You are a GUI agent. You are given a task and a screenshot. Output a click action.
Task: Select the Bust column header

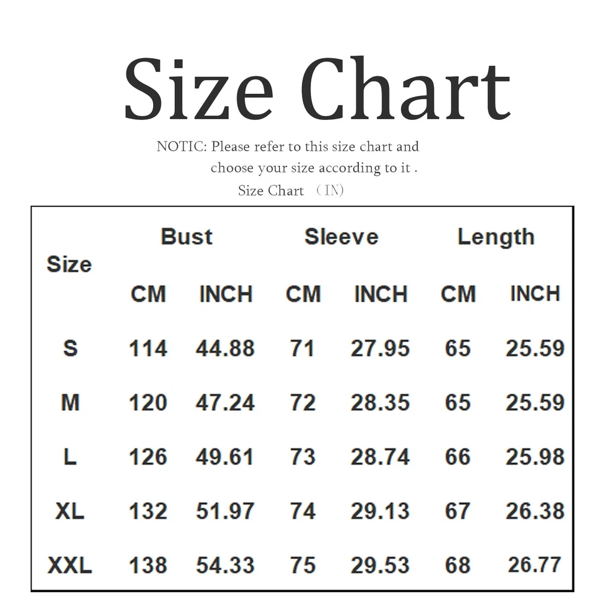click(x=186, y=236)
